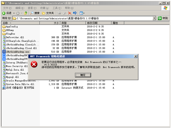Click the blue Undo arrow icon
This screenshot has width=171, height=128.
pyautogui.click(x=75, y=13)
